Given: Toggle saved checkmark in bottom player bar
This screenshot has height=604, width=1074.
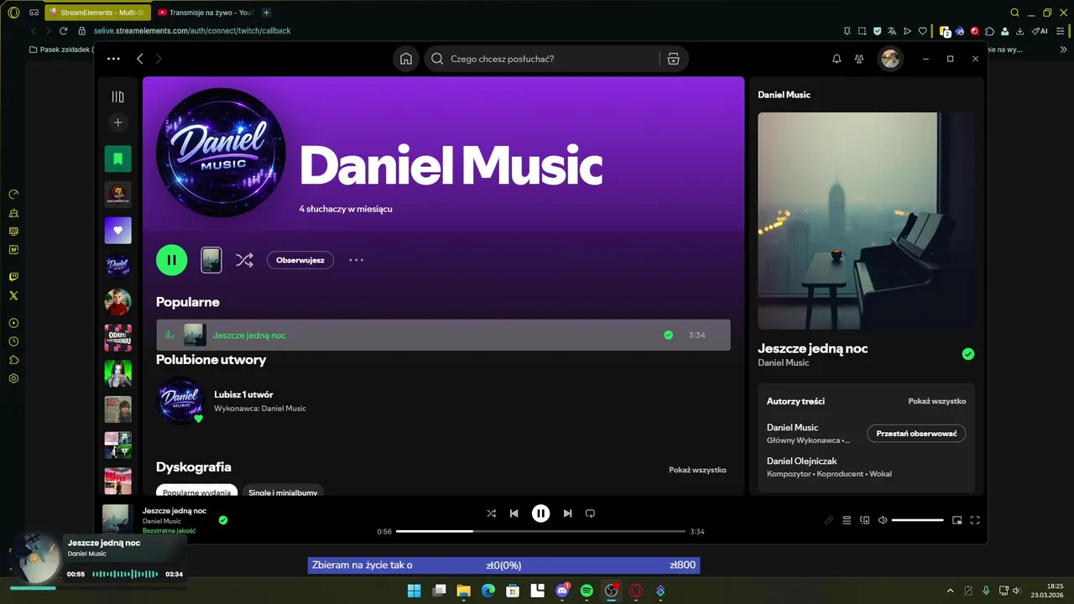Looking at the screenshot, I should coord(223,520).
